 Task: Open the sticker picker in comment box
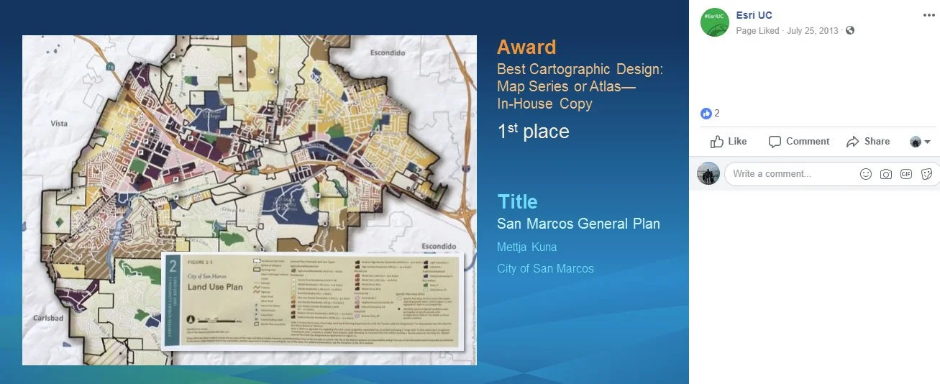tap(927, 174)
